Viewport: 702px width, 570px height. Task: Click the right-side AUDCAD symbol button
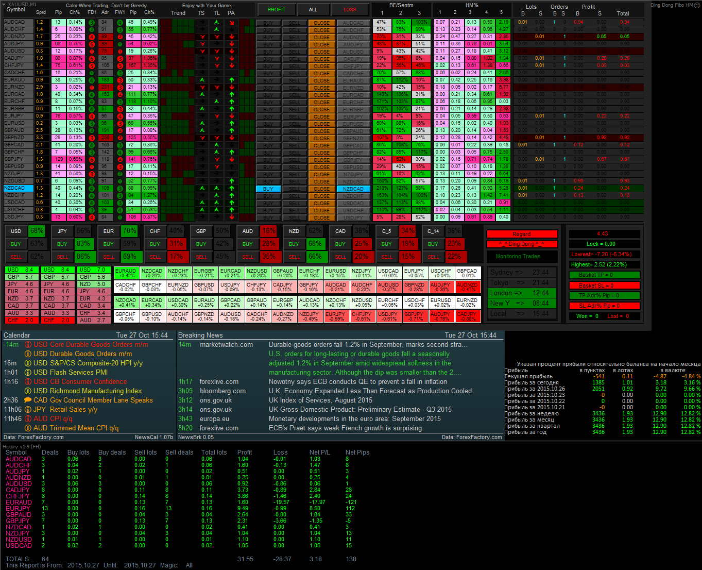[x=353, y=23]
